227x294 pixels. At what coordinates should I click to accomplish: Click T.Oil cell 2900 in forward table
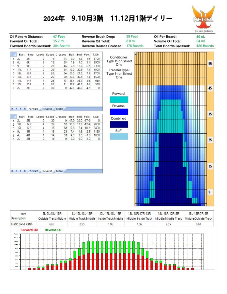(x=97, y=62)
